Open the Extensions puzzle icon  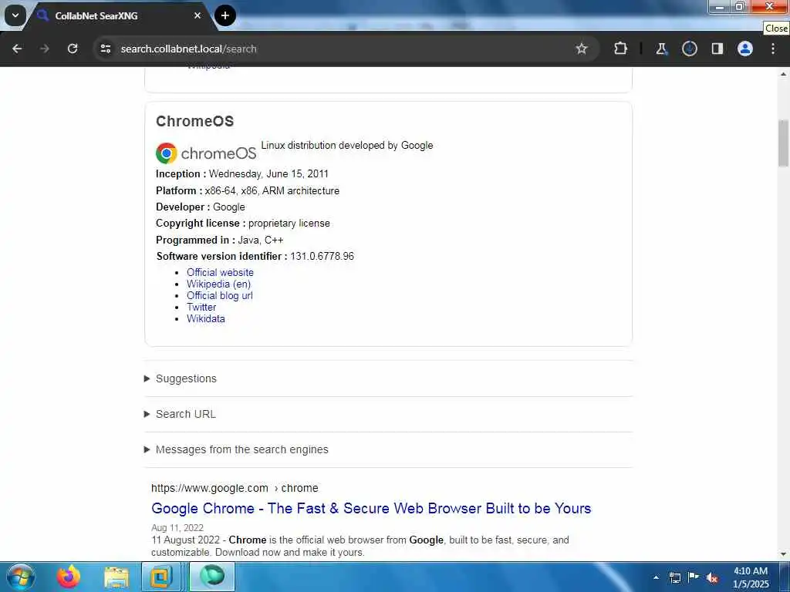[621, 49]
